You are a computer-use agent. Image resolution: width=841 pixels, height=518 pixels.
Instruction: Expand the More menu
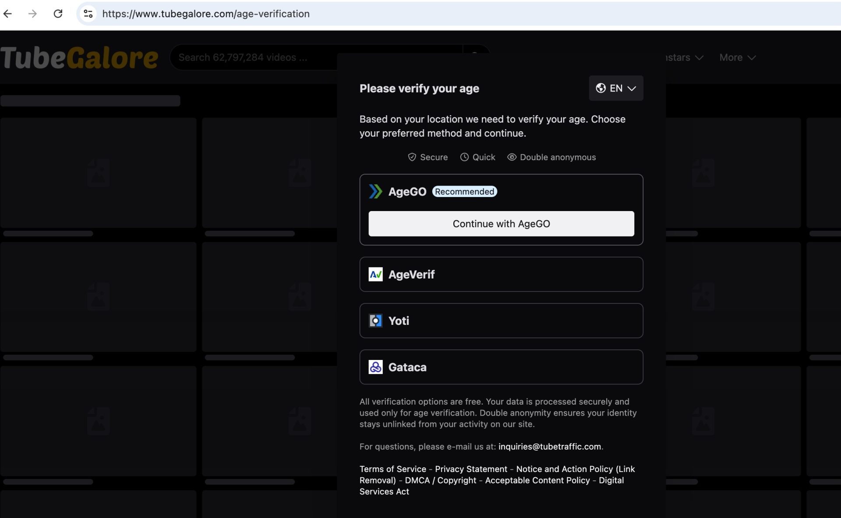click(737, 57)
